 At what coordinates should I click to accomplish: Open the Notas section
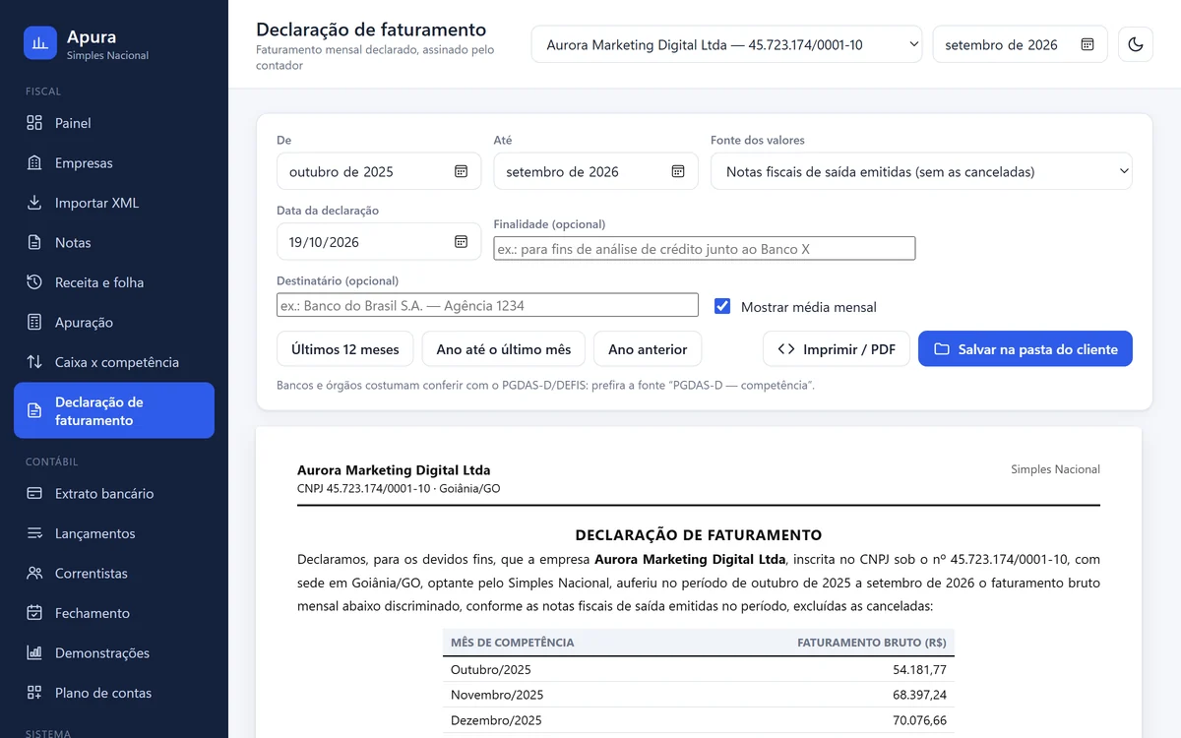pos(114,243)
